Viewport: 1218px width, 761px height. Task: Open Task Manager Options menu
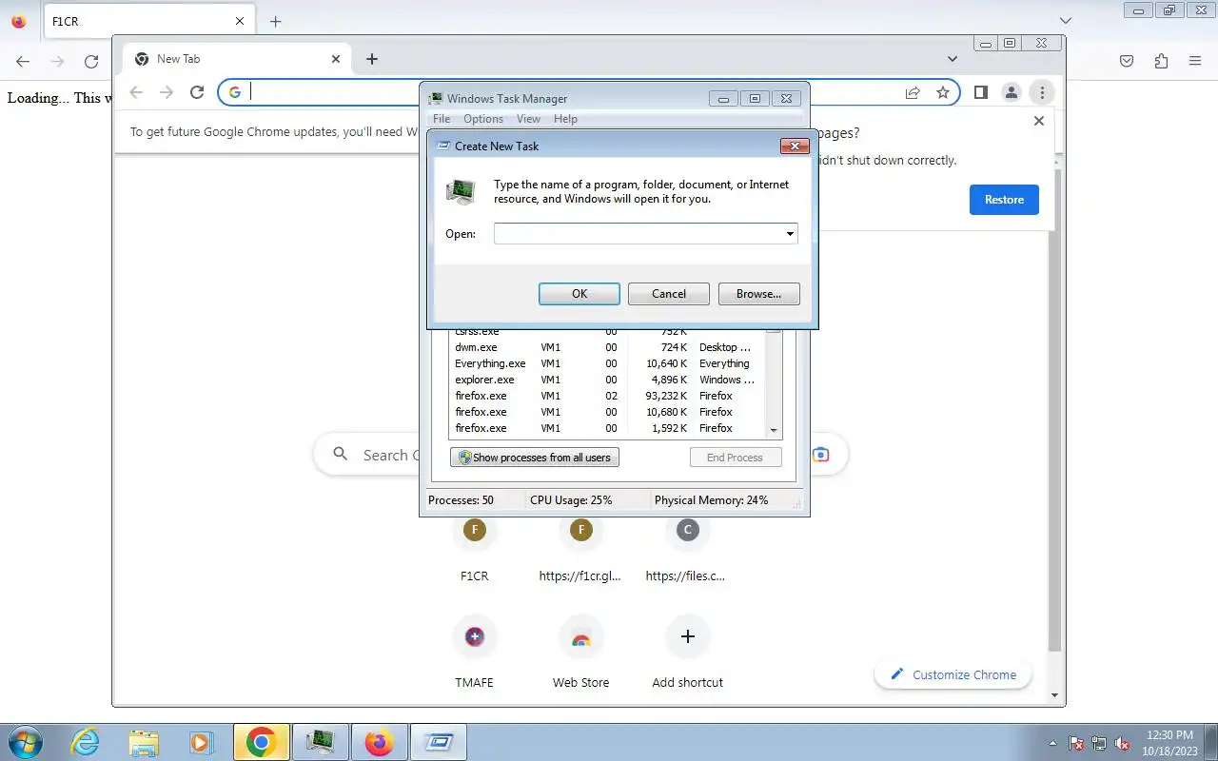tap(483, 119)
